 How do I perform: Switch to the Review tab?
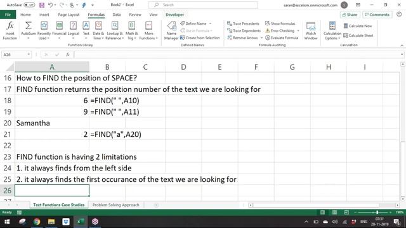135,15
